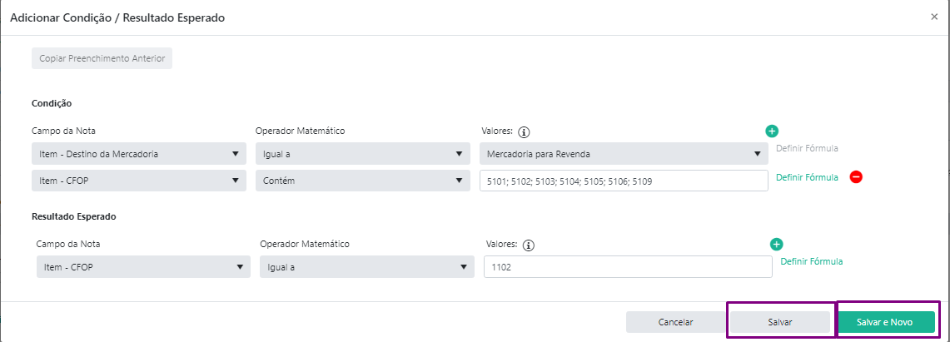Click Definir Fórmula link in Resultado Esperado

pyautogui.click(x=811, y=261)
